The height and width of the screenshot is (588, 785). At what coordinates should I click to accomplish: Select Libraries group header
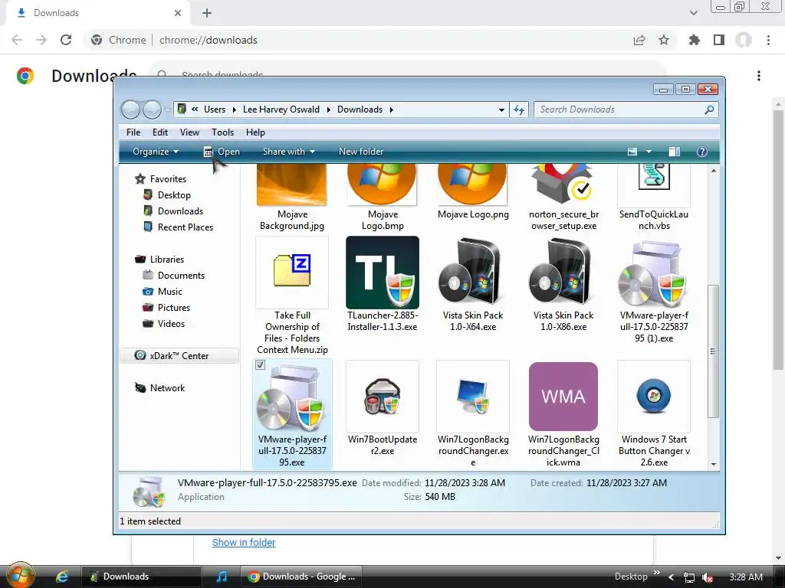click(x=166, y=259)
